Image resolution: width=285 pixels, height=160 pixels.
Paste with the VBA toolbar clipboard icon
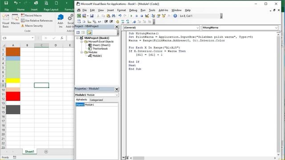[108, 16]
